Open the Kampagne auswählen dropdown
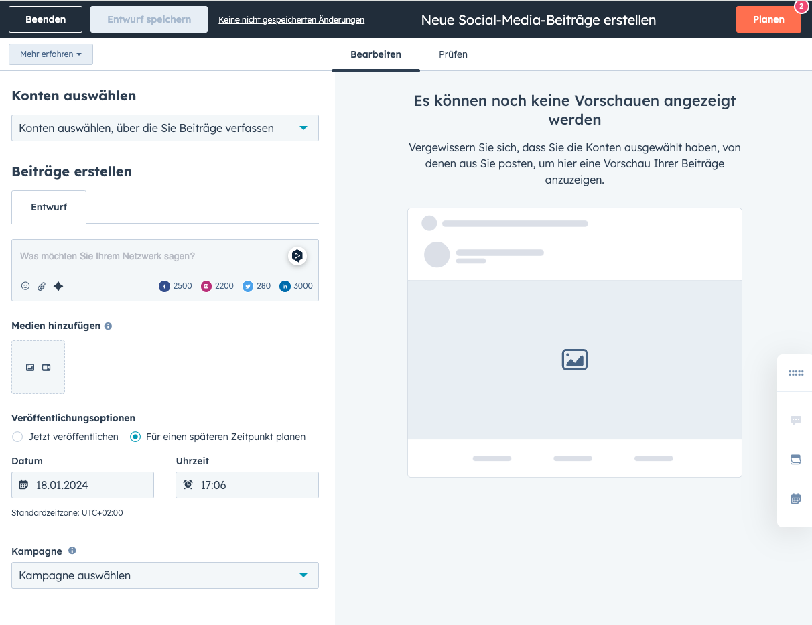This screenshot has height=625, width=812. [x=164, y=575]
